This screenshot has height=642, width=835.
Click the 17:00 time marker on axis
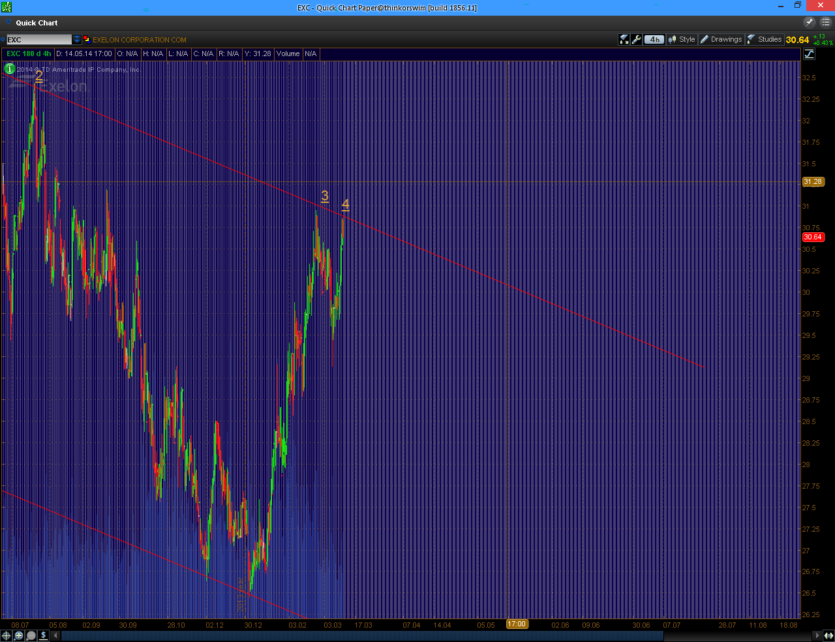click(x=517, y=624)
